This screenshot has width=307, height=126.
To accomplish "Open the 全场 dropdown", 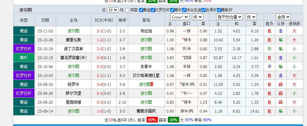I will (283, 17).
